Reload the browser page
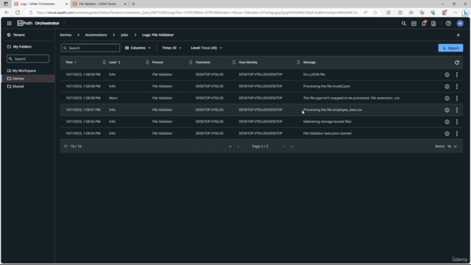The height and width of the screenshot is (265, 471). pos(18,13)
